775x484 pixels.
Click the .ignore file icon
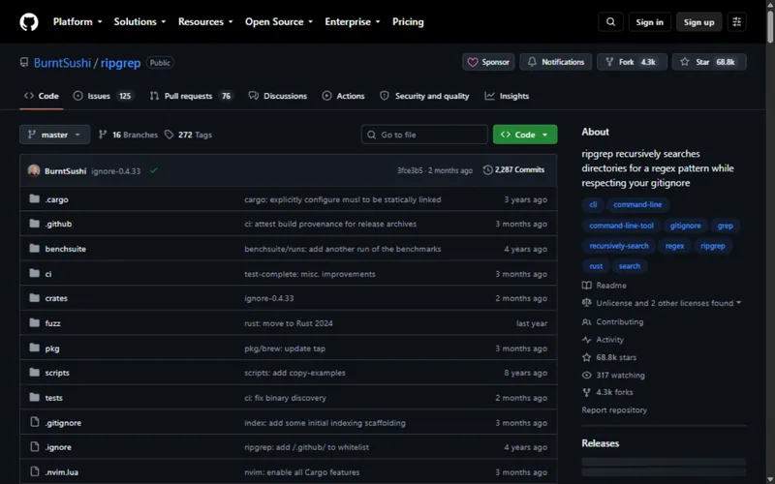pos(35,447)
